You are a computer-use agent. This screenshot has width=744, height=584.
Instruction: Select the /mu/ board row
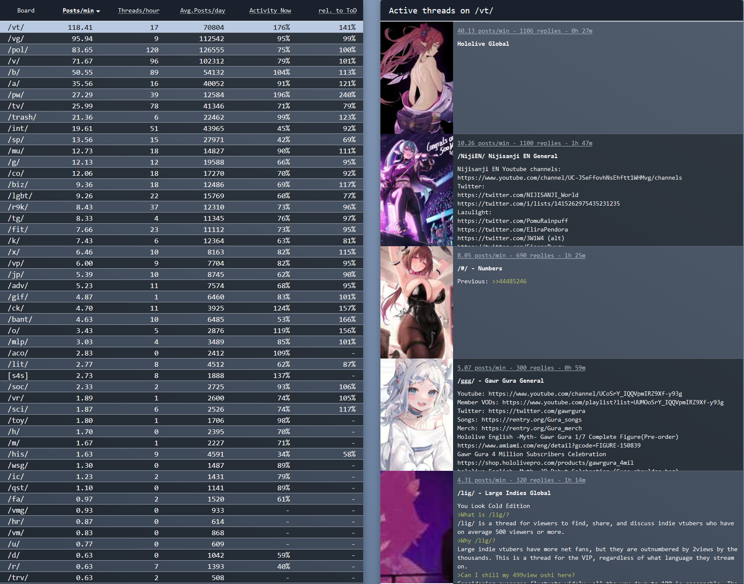(182, 151)
